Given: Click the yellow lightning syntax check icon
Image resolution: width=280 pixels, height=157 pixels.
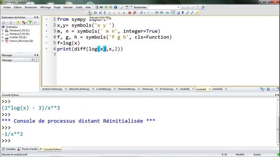Looking at the screenshot, I should click(197, 13).
